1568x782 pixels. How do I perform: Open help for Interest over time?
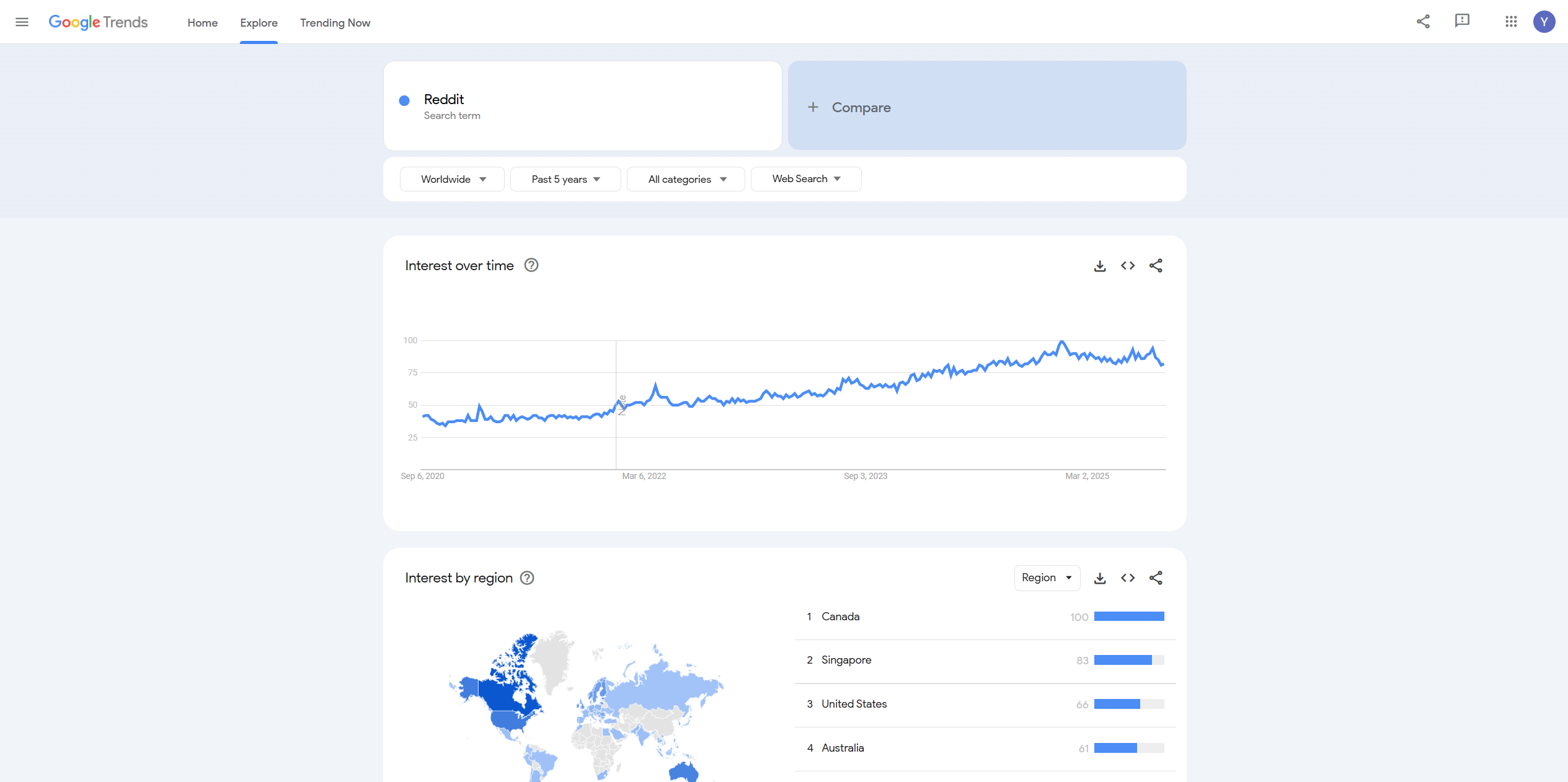531,265
